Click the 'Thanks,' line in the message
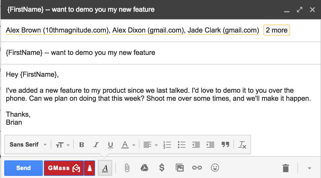 click(18, 114)
